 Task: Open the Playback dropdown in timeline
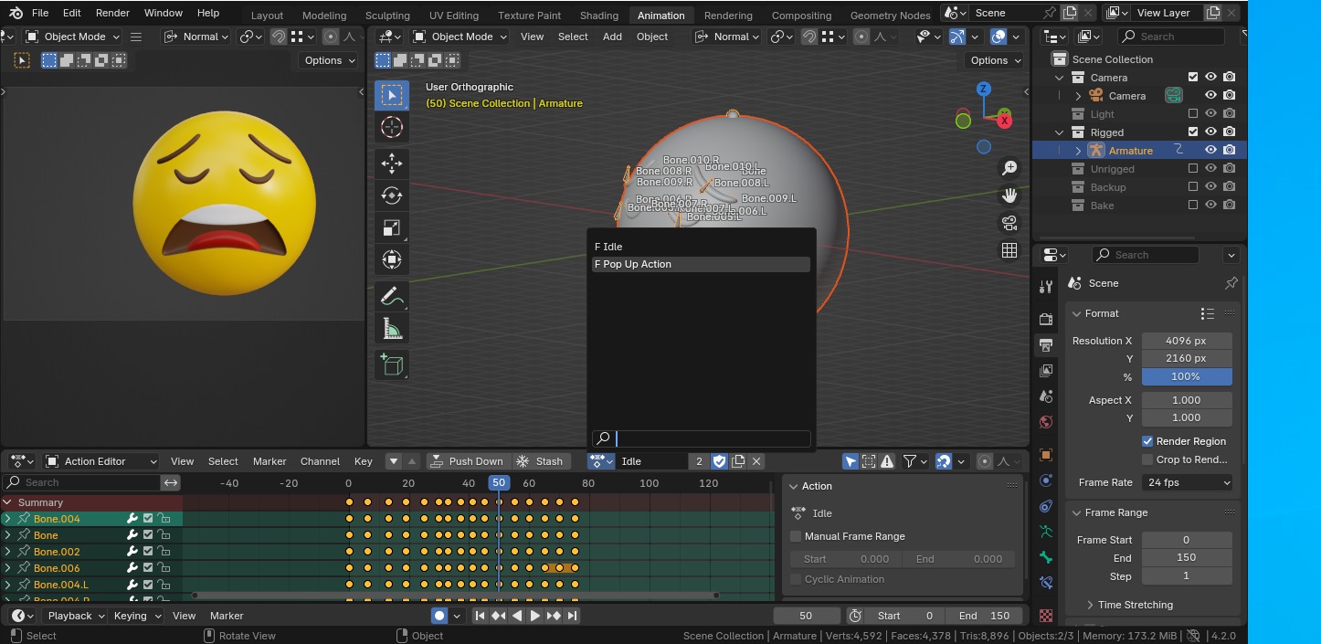click(74, 616)
